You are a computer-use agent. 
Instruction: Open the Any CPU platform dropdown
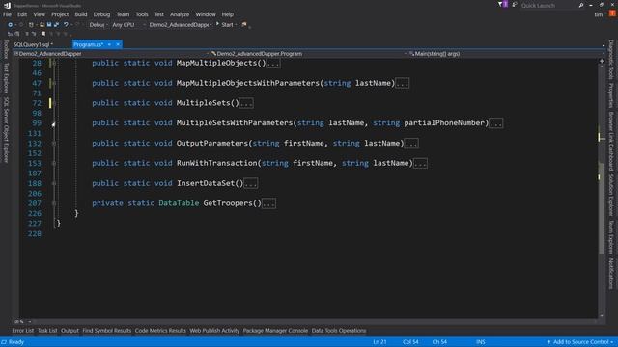[128, 25]
